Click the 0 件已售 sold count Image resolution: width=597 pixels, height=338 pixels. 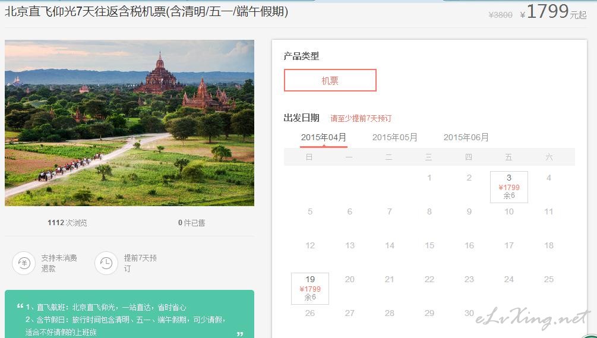[x=191, y=223]
